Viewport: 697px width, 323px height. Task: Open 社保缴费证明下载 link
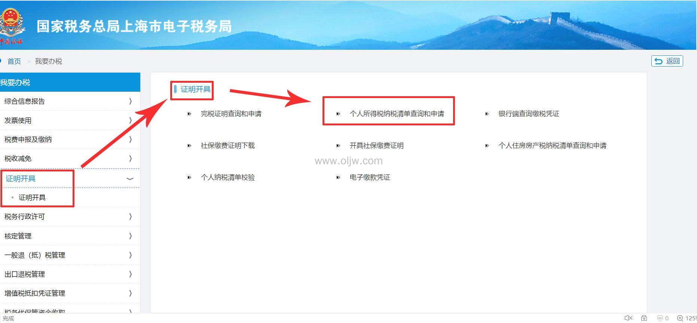[227, 146]
